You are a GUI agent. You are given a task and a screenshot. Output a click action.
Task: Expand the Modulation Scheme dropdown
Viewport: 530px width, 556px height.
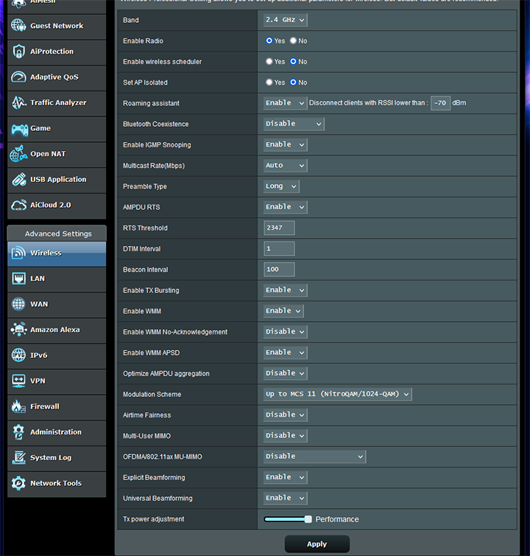pyautogui.click(x=337, y=394)
